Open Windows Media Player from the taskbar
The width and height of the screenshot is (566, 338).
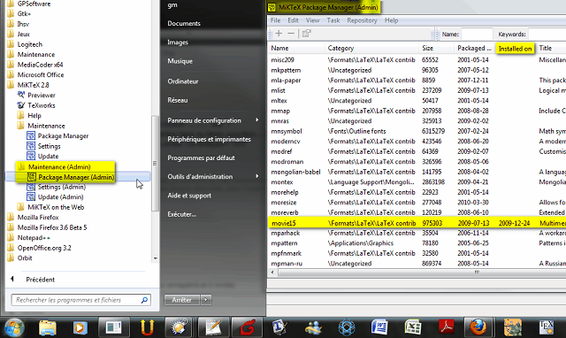pyautogui.click(x=80, y=328)
